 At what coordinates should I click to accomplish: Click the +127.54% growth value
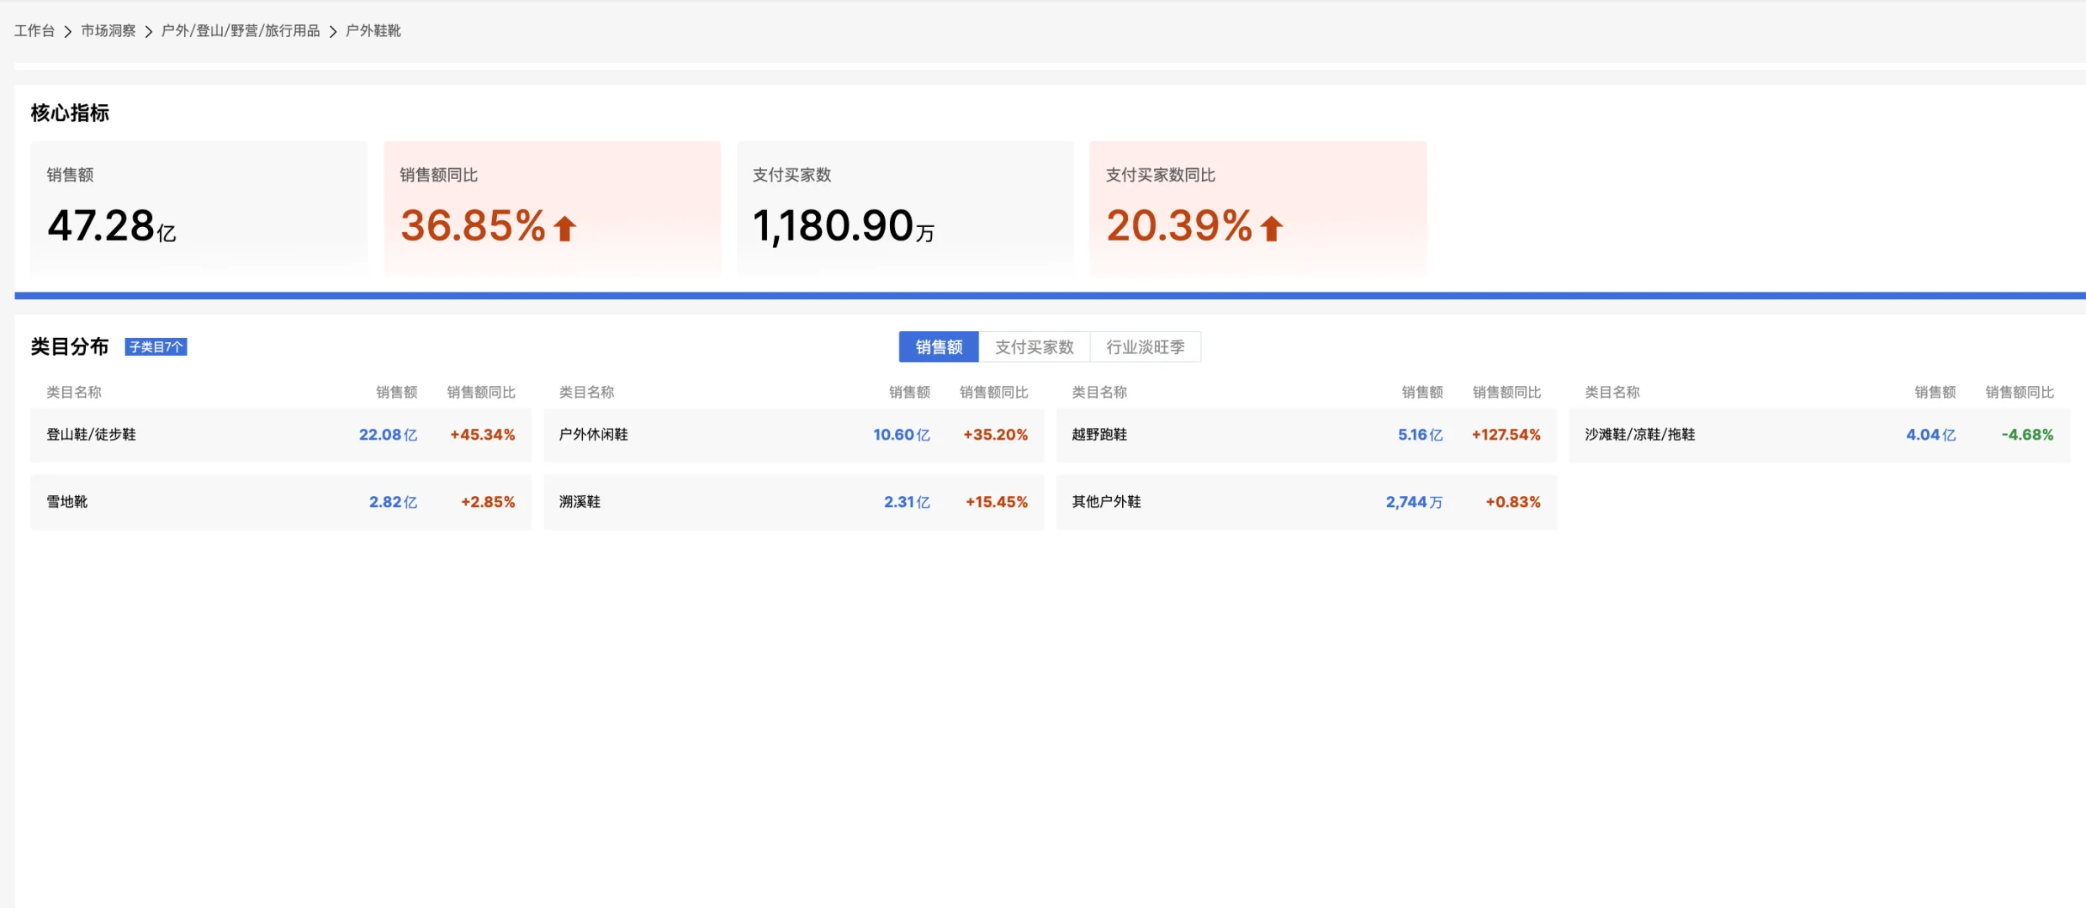(x=1506, y=436)
